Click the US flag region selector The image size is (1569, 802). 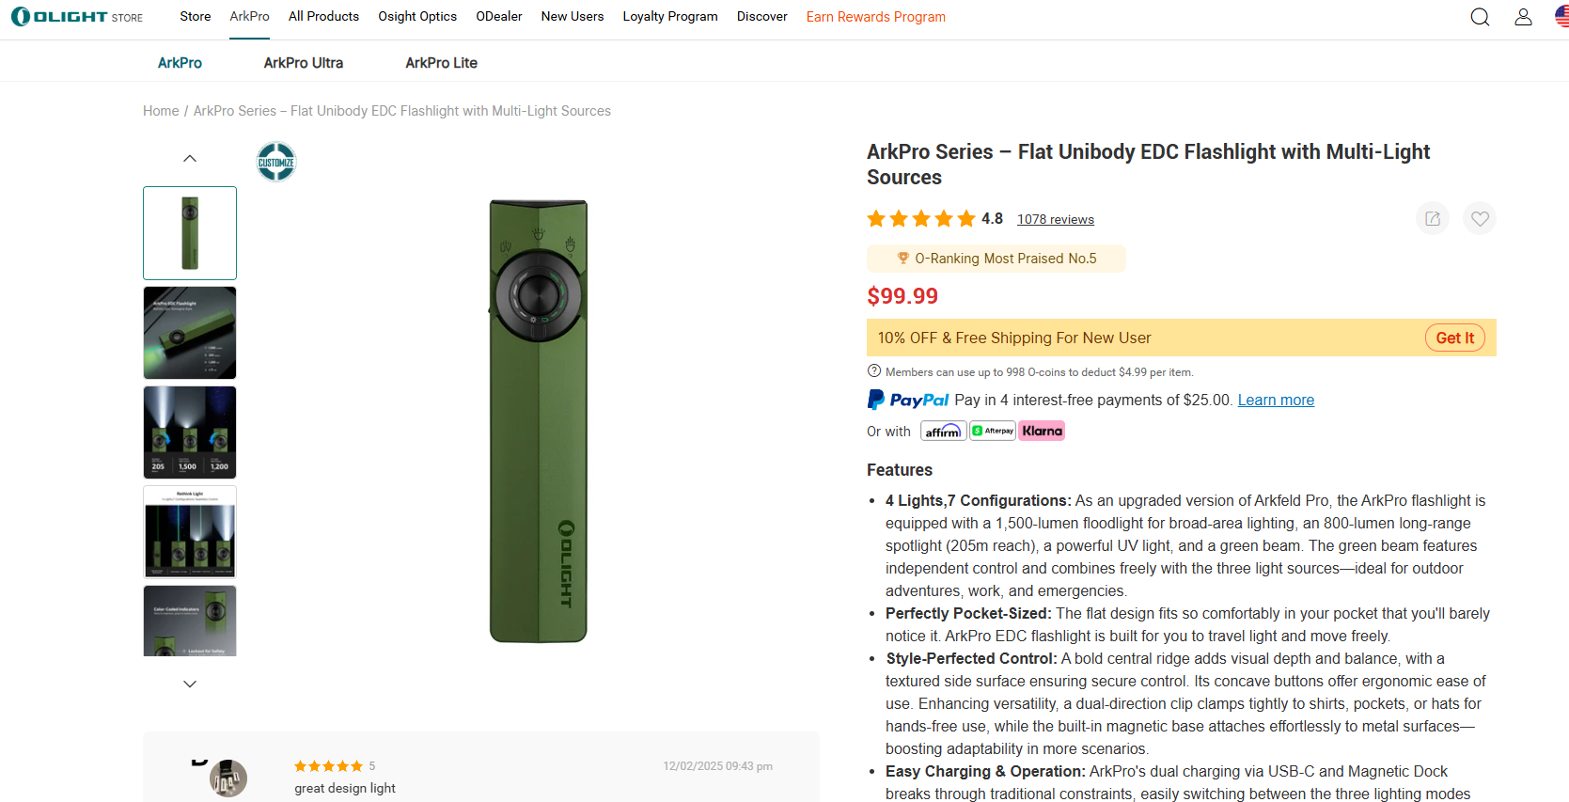pos(1561,17)
